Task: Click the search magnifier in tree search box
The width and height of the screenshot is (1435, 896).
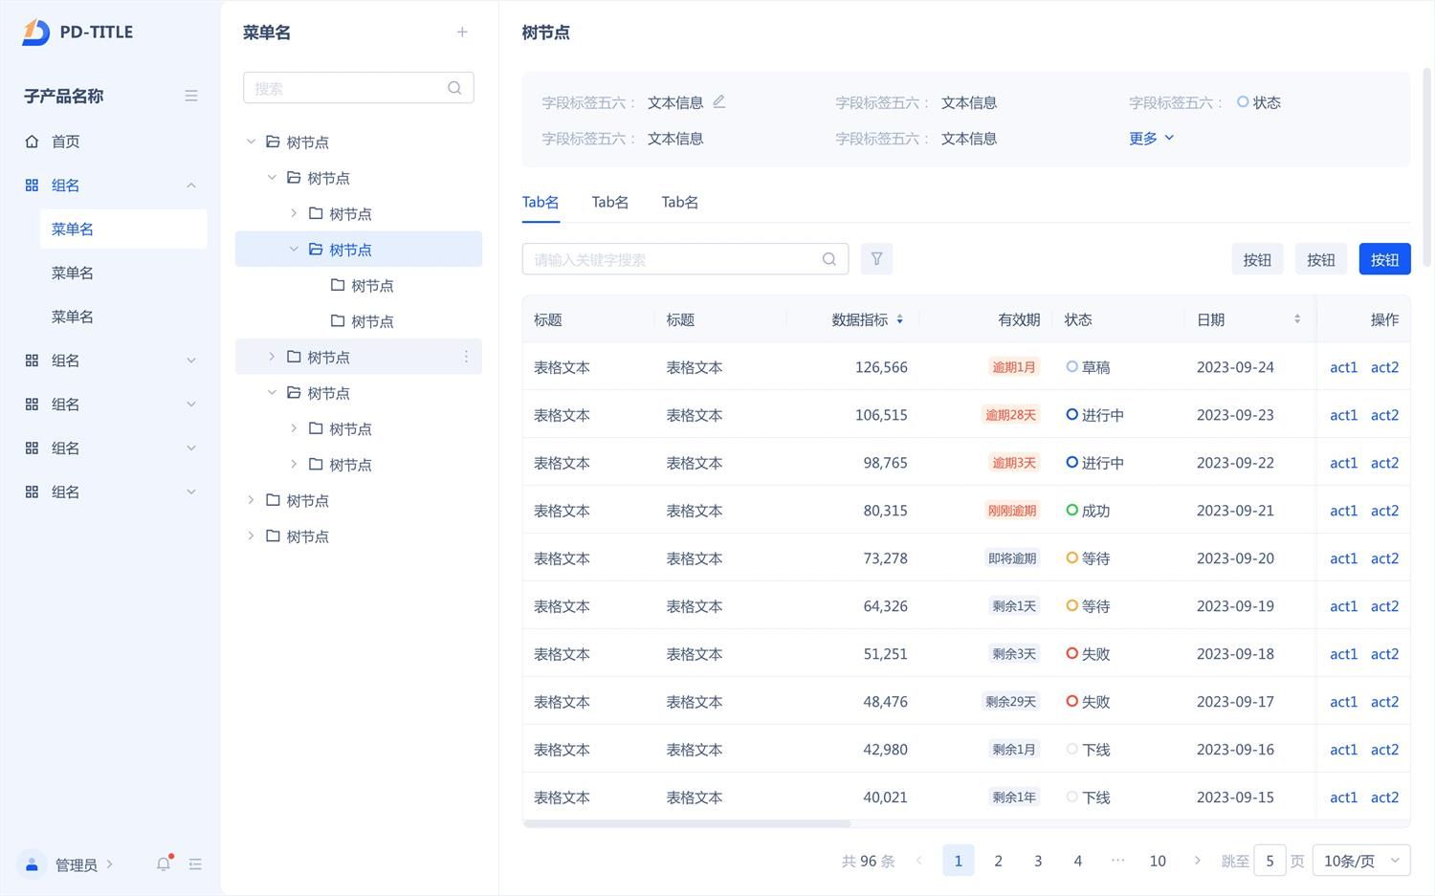Action: (x=454, y=88)
